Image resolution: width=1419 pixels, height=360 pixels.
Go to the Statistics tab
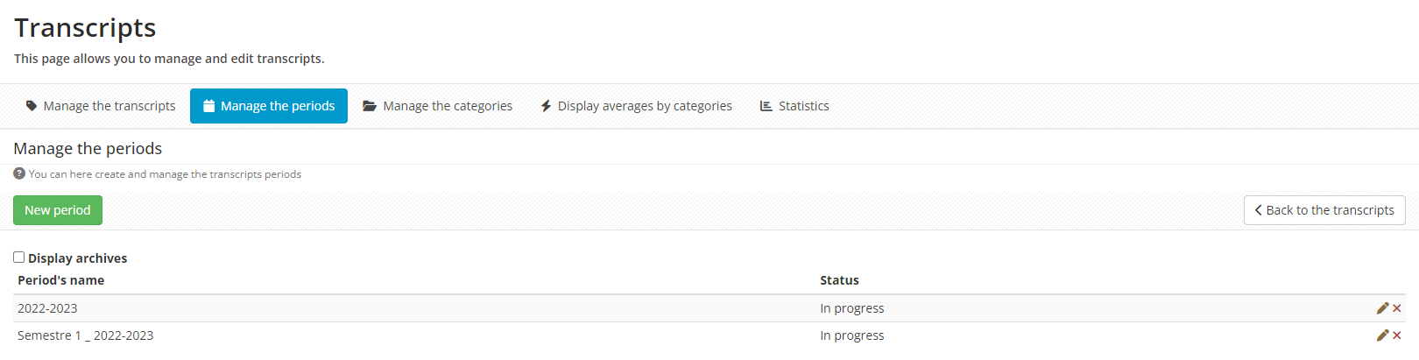tap(803, 106)
